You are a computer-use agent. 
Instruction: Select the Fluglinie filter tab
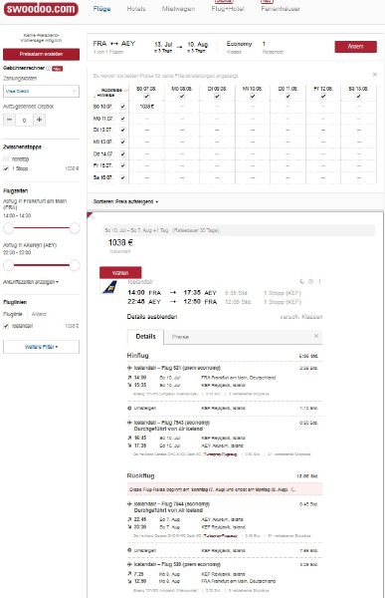tap(13, 314)
